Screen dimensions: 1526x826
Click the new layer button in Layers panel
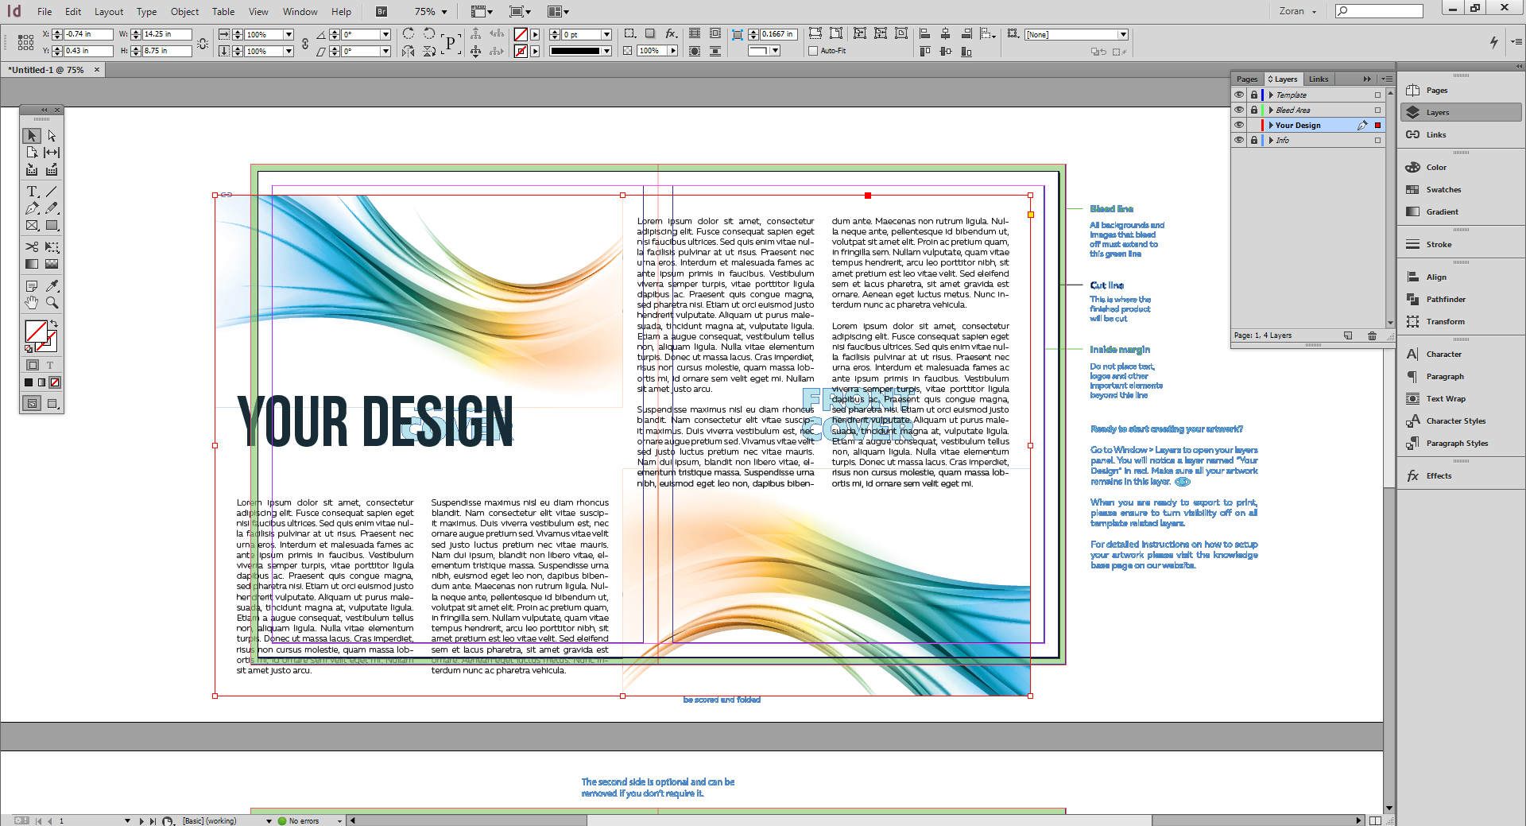click(1349, 335)
